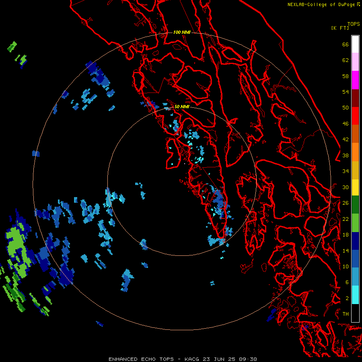Click the "42" legend value
The height and width of the screenshot is (362, 362).
pyautogui.click(x=346, y=140)
